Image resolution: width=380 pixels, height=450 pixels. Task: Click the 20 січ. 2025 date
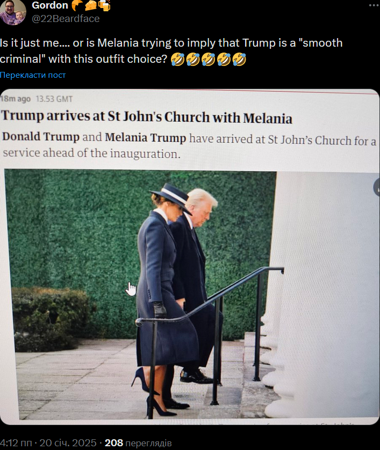(x=68, y=442)
